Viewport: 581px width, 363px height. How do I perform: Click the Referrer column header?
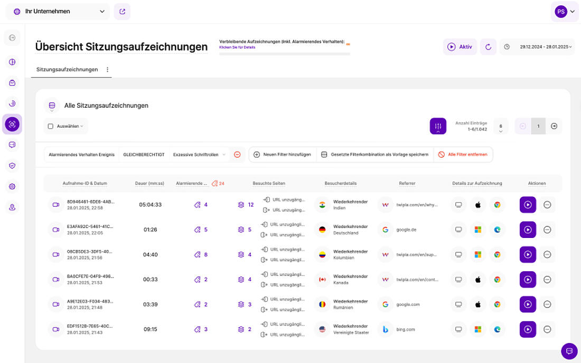pos(407,184)
